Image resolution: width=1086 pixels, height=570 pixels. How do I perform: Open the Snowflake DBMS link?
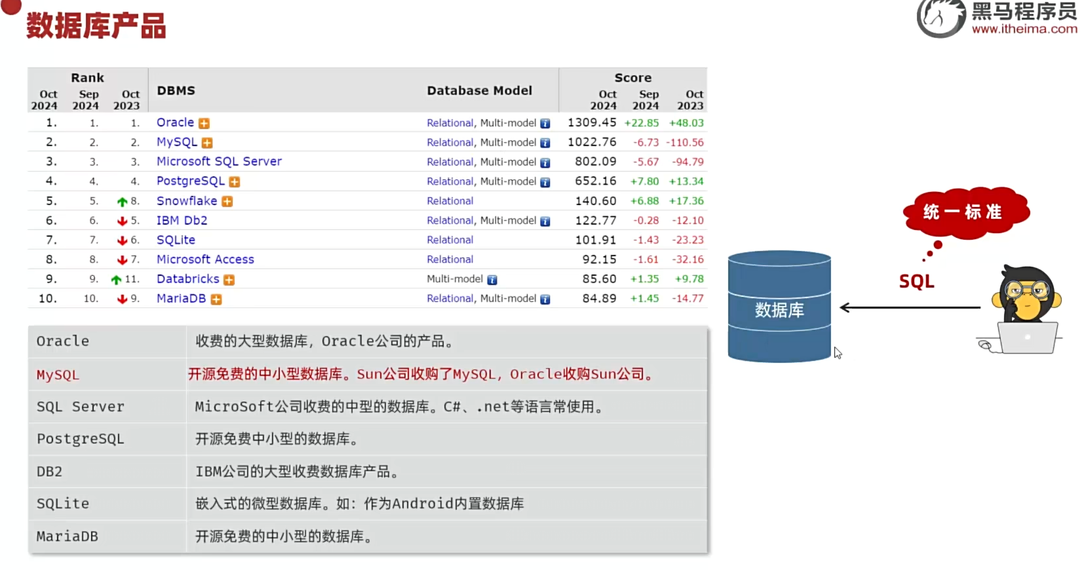tap(187, 201)
